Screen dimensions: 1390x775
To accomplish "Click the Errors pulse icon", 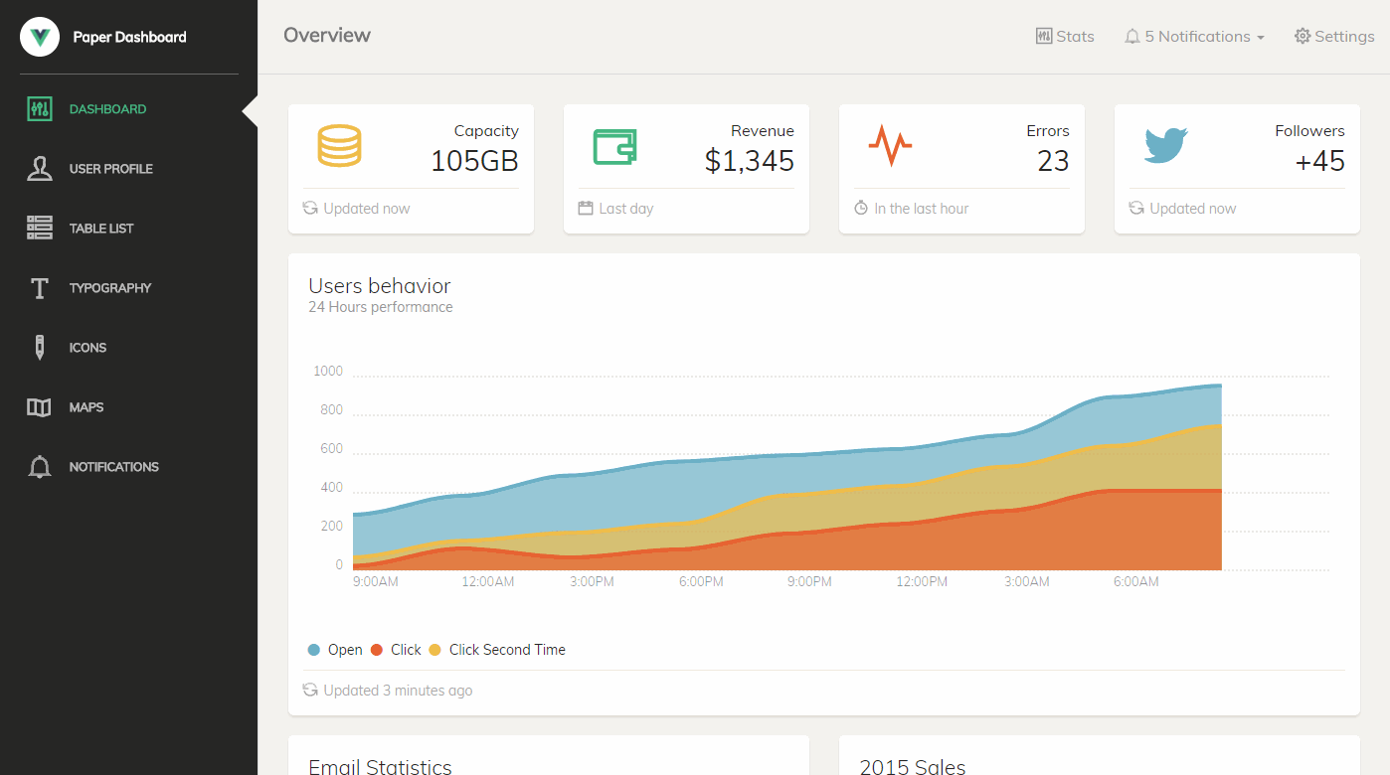I will [x=890, y=145].
